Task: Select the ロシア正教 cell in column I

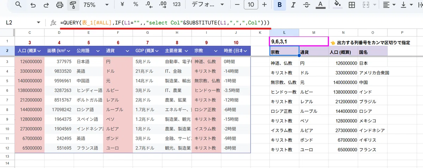Action: coord(206,109)
